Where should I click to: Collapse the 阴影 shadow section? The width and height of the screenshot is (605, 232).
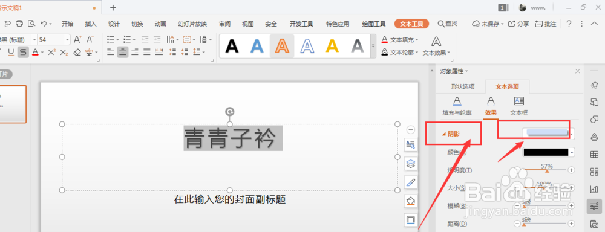point(451,134)
